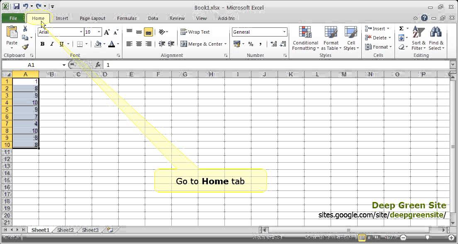Select the Sort & Filter icon
Screen dimensions: 458x244
[x=418, y=32]
